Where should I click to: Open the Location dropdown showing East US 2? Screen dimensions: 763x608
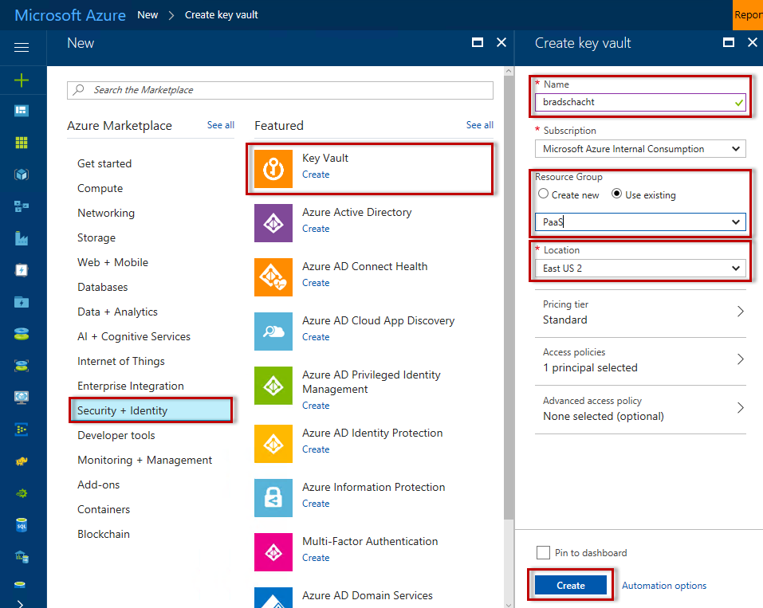click(x=640, y=269)
